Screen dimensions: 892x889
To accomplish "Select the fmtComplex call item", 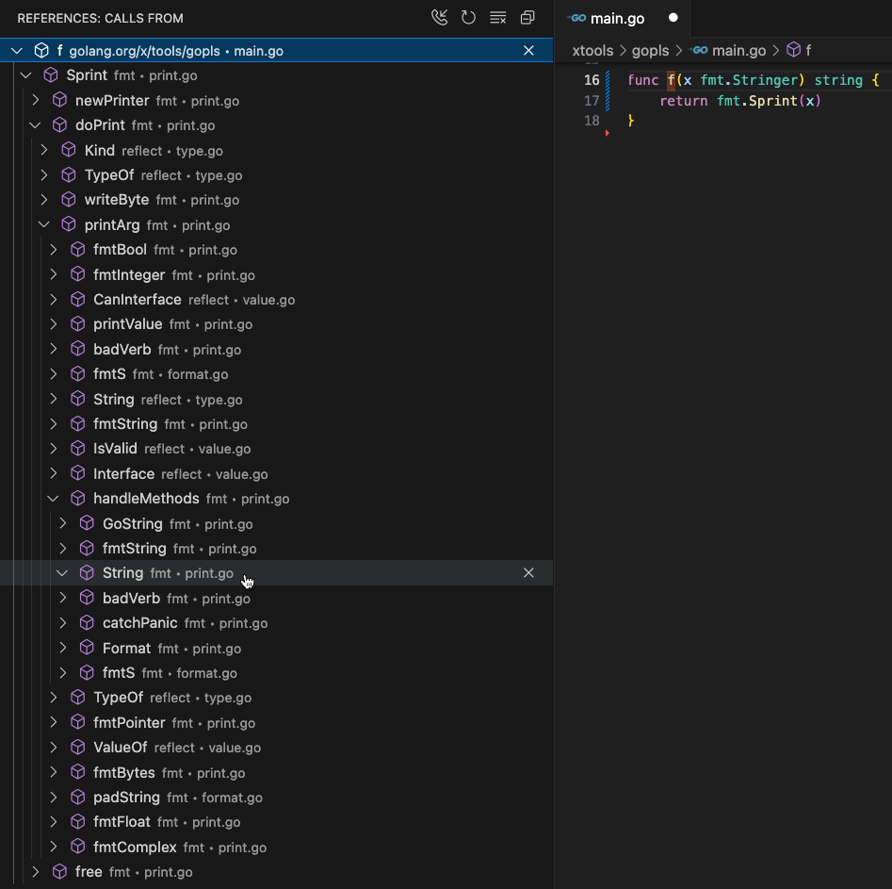I will click(135, 848).
